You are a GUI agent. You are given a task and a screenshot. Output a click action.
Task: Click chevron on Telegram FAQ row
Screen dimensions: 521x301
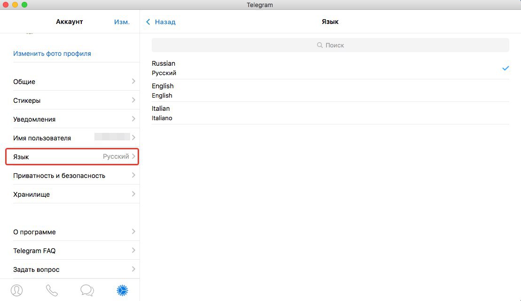(x=133, y=250)
